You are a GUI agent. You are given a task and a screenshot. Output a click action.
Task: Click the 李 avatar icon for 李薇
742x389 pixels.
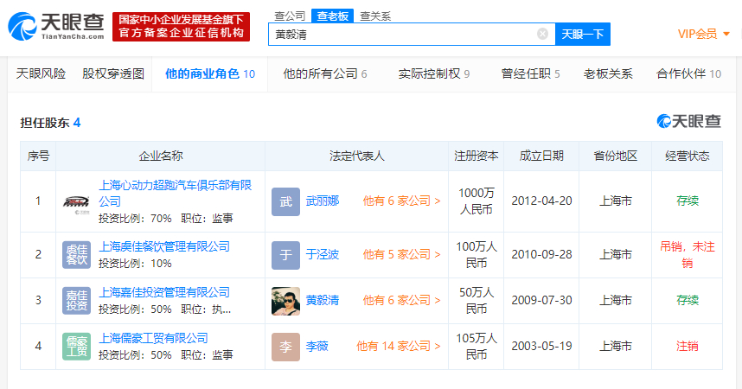(285, 347)
